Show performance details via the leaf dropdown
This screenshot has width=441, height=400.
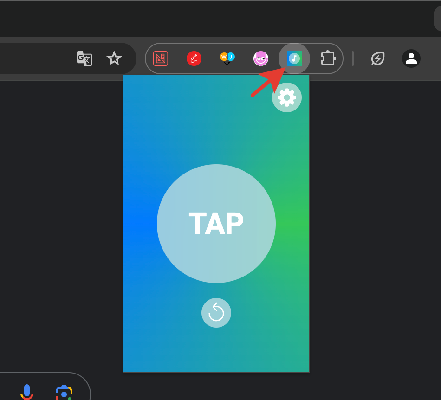377,58
